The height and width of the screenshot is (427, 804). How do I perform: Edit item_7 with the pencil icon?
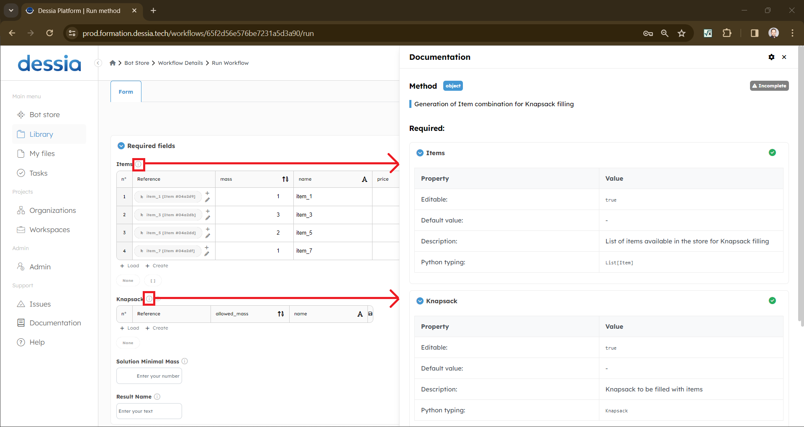coord(207,254)
